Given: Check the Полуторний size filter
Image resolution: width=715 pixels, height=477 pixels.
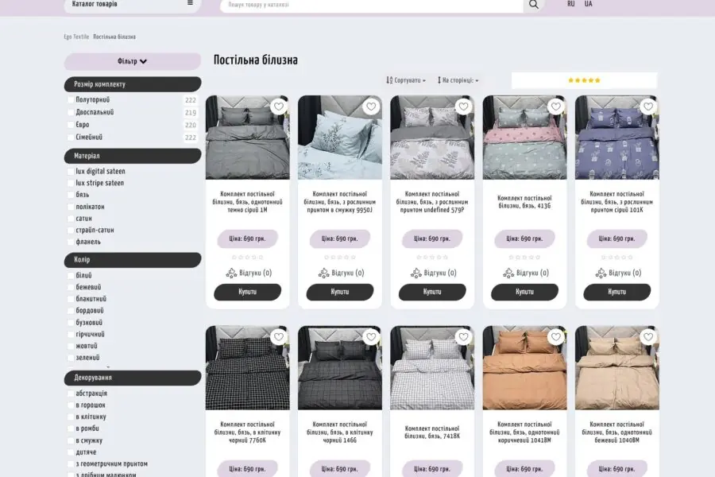Looking at the screenshot, I should point(70,100).
